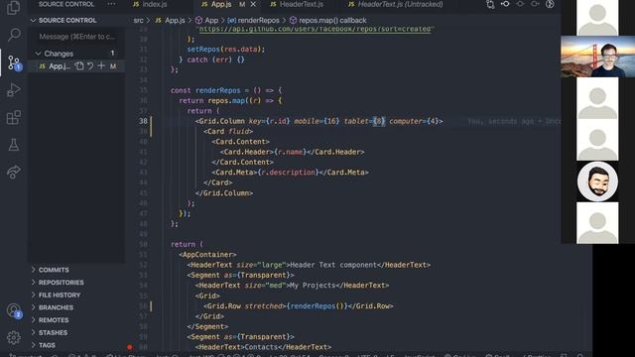Discard changes for App.js
The width and height of the screenshot is (635, 357).
[90, 66]
